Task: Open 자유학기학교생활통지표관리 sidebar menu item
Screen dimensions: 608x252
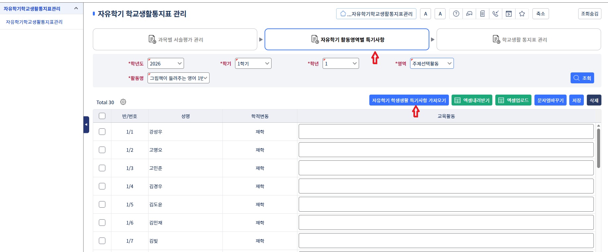Action: click(x=34, y=22)
